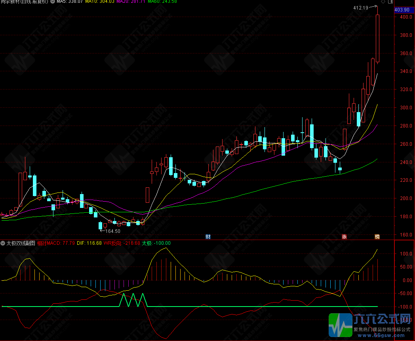The width and height of the screenshot is (415, 341).
Task: Click the 300.0 price axis label
Action: click(406, 108)
